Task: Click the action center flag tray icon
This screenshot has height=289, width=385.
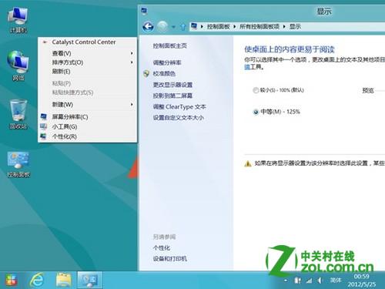Action: [x=298, y=281]
